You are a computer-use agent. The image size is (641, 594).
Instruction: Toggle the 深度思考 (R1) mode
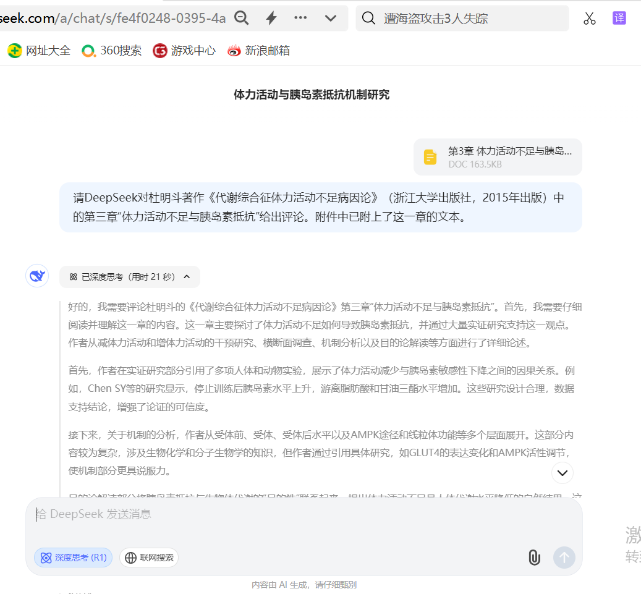pyautogui.click(x=73, y=558)
